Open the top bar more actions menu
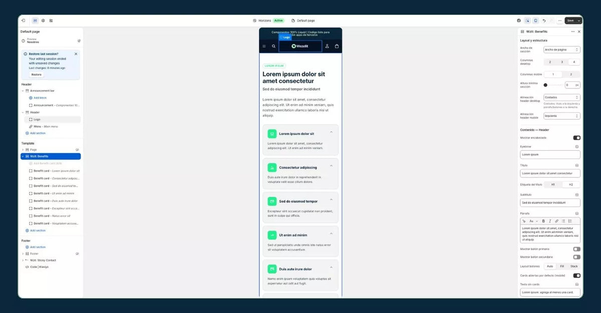The width and height of the screenshot is (601, 313). (560, 21)
